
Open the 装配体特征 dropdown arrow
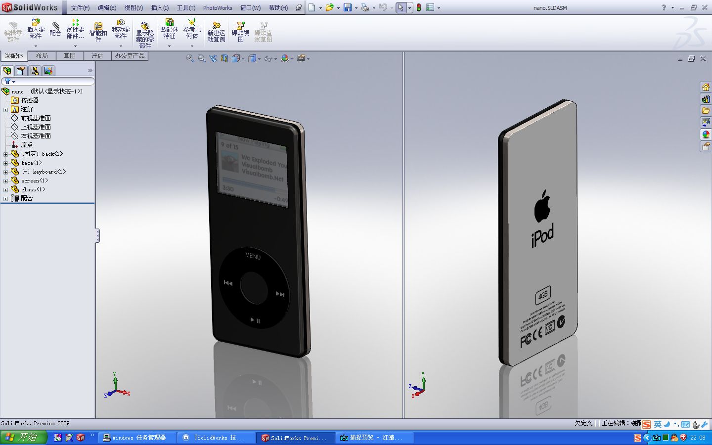[169, 46]
